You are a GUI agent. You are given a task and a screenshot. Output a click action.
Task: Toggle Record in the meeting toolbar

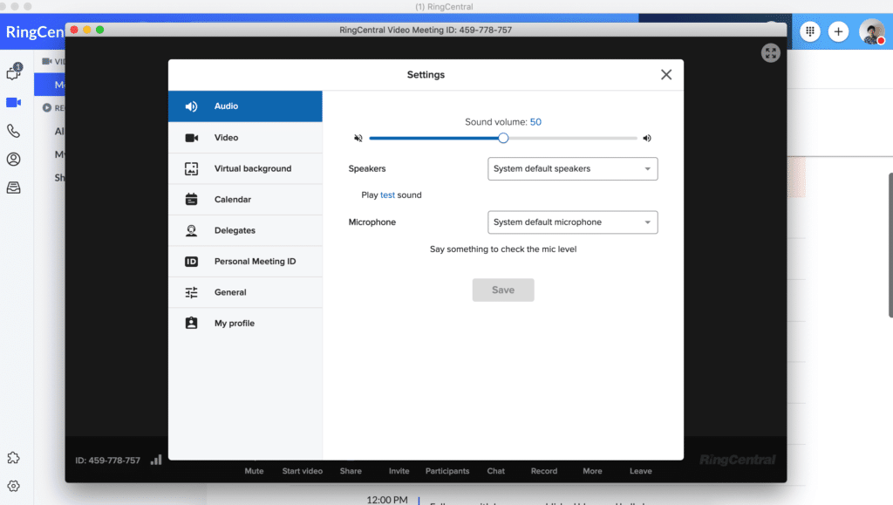tap(544, 471)
